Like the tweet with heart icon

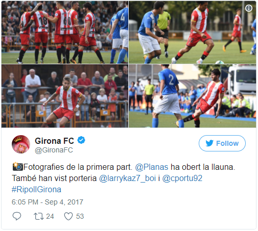pos(68,216)
